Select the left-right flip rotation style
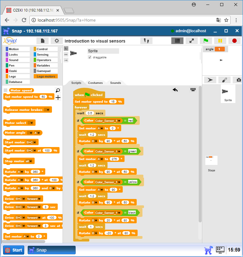 tap(66, 54)
